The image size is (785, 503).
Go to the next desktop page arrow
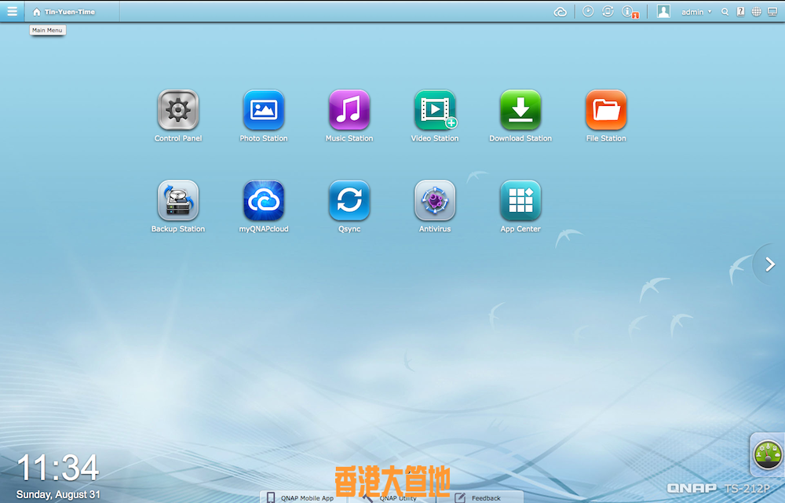point(770,264)
